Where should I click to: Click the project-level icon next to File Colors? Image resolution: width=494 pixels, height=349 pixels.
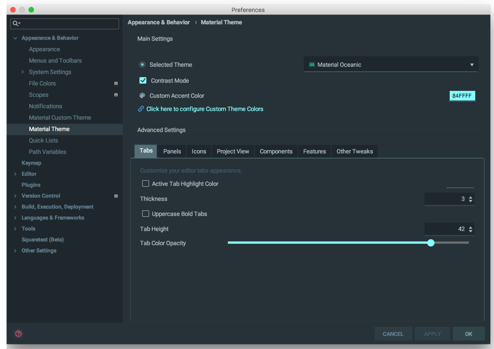pos(116,83)
